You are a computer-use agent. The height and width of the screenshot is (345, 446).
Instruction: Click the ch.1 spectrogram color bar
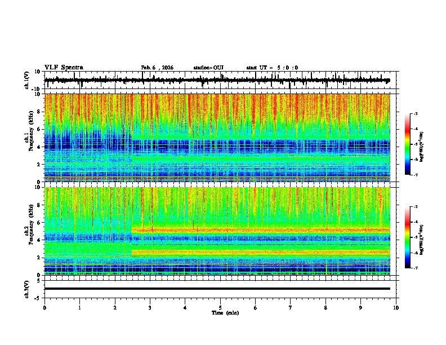click(408, 144)
